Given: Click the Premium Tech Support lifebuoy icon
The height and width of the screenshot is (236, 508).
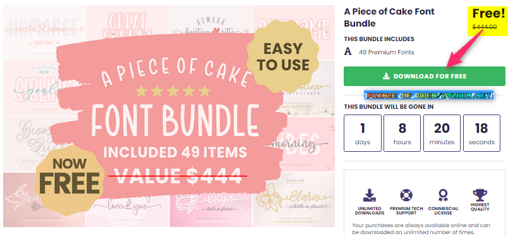Looking at the screenshot, I should [x=406, y=196].
